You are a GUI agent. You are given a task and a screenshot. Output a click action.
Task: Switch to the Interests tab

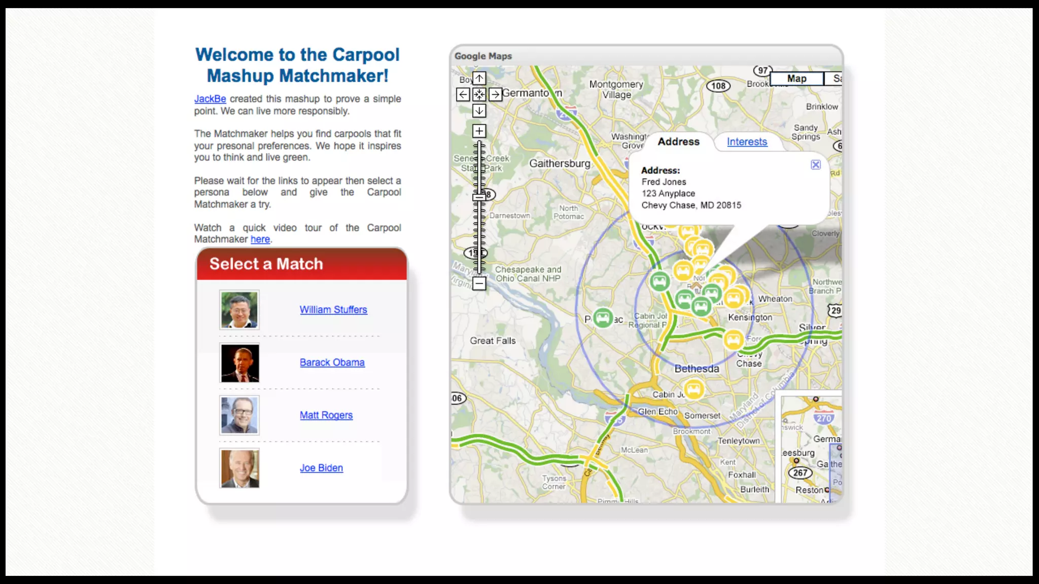tap(747, 142)
